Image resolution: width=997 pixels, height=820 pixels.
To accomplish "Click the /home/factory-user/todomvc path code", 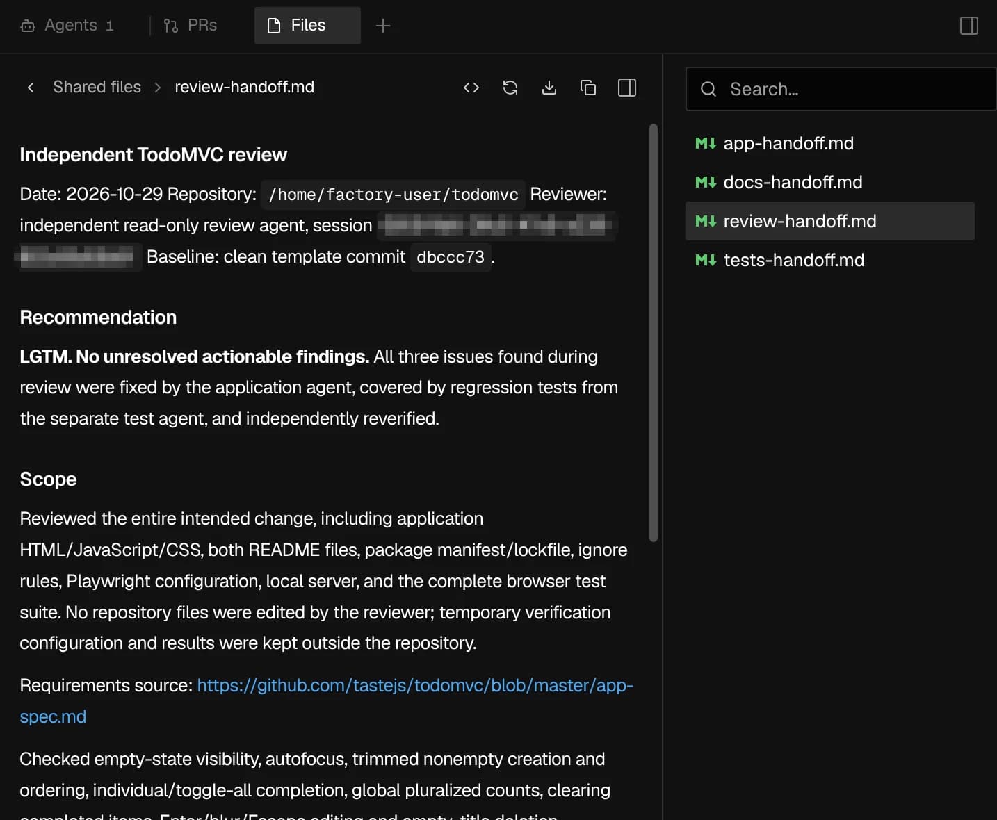I will (394, 195).
